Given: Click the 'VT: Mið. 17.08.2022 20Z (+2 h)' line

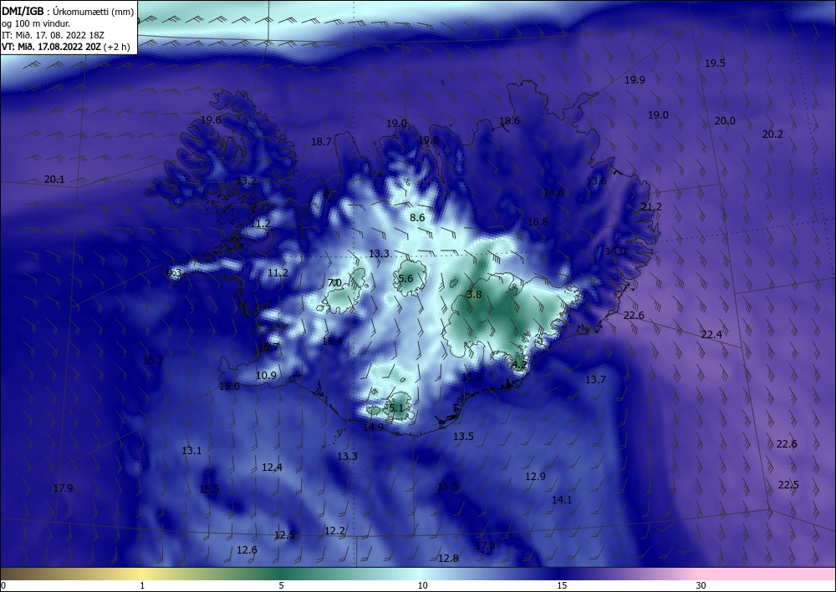Looking at the screenshot, I should [65, 47].
